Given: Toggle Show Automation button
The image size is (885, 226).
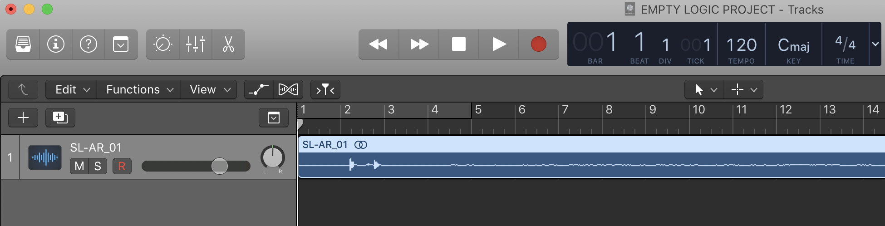Looking at the screenshot, I should click(259, 89).
